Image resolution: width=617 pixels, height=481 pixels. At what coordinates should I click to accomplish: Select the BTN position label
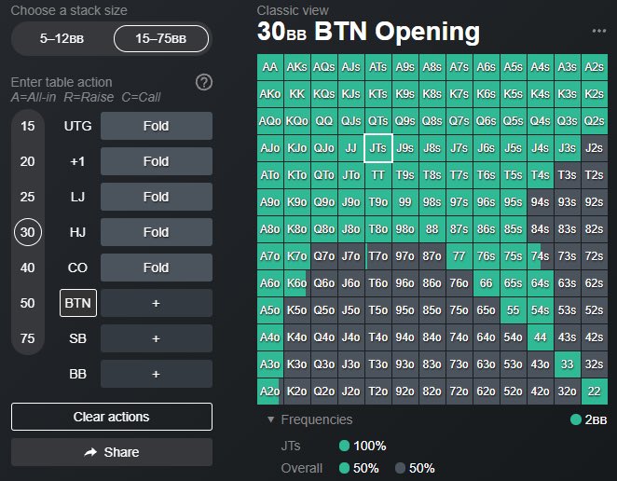tap(78, 303)
